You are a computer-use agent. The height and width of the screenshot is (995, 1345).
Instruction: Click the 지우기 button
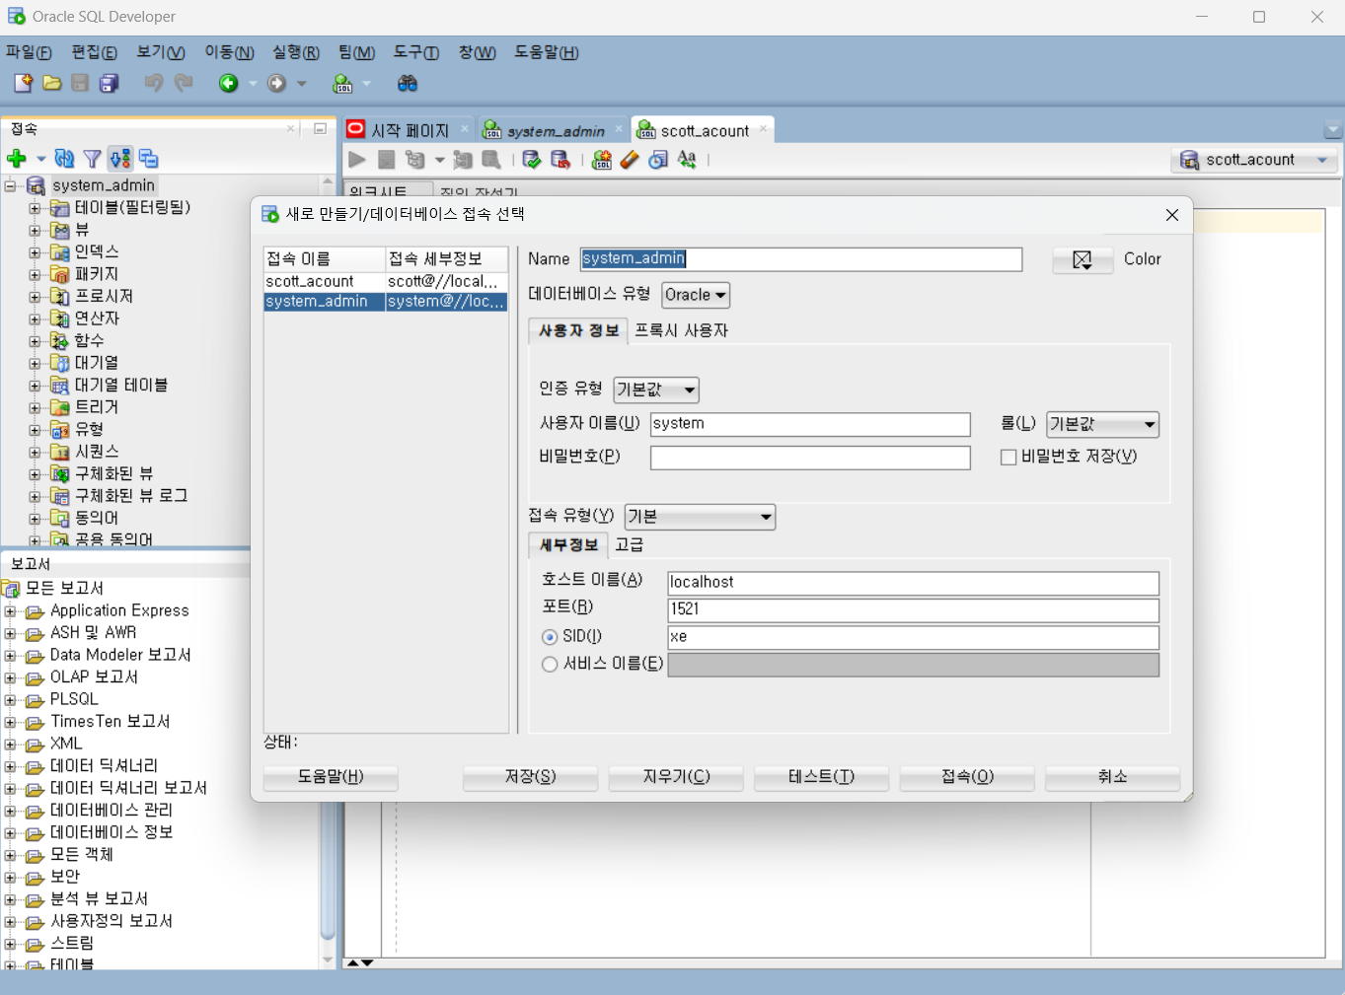tap(676, 777)
